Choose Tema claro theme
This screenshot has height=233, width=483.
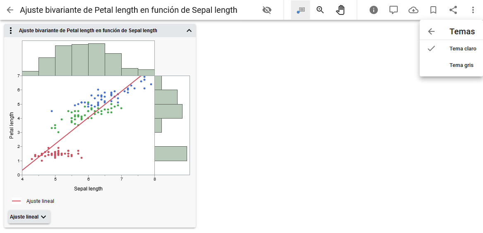click(x=463, y=49)
